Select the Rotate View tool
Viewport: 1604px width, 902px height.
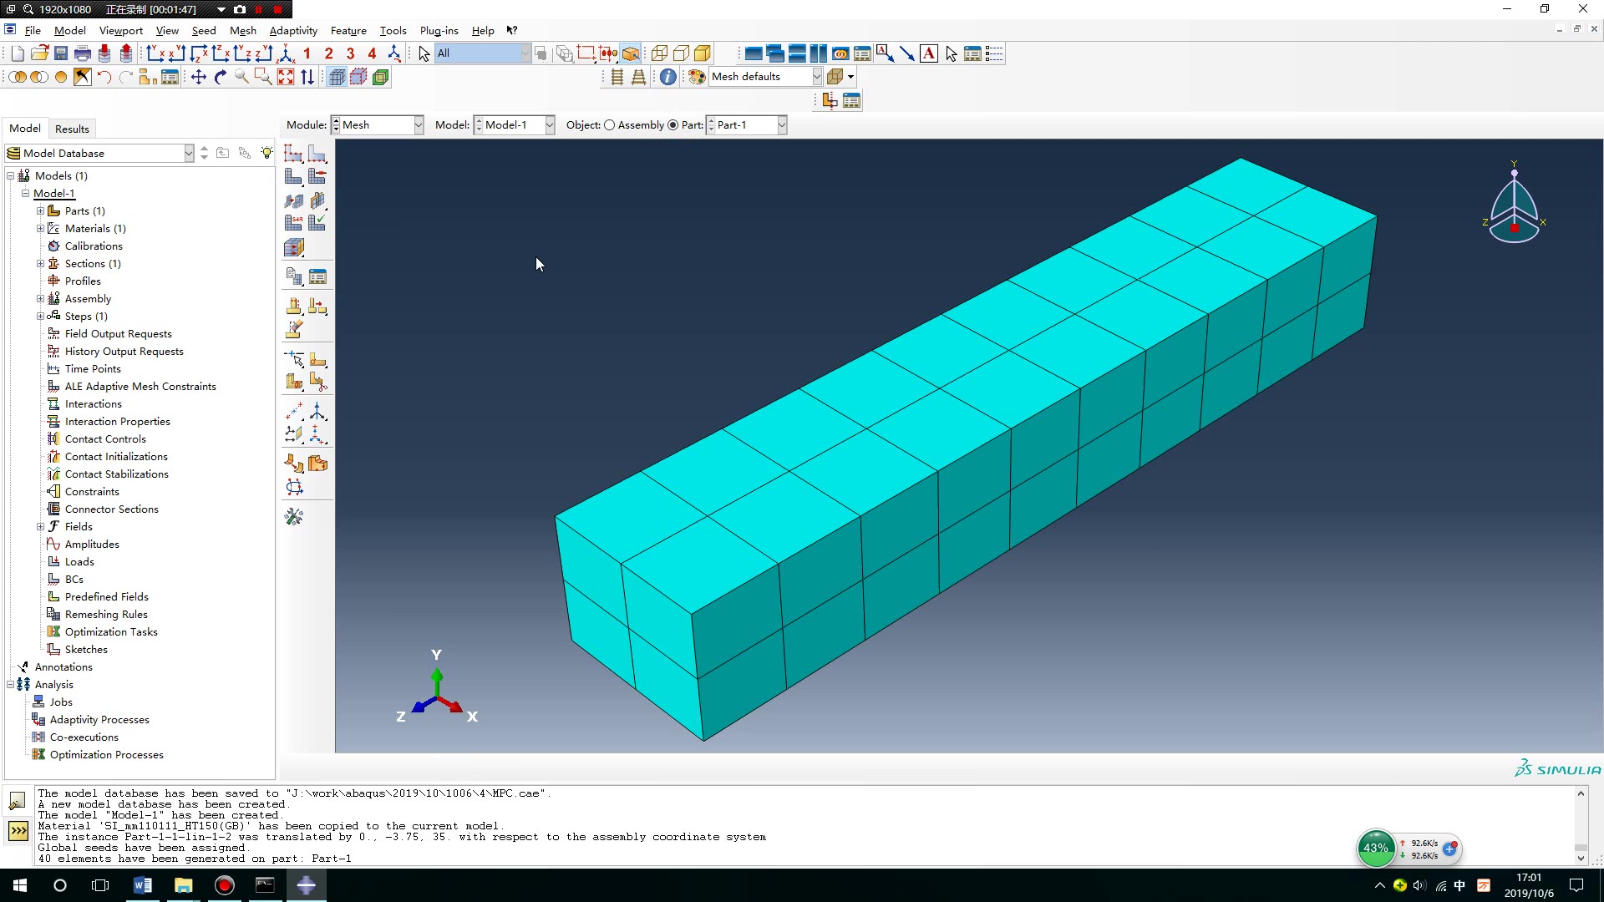221,77
